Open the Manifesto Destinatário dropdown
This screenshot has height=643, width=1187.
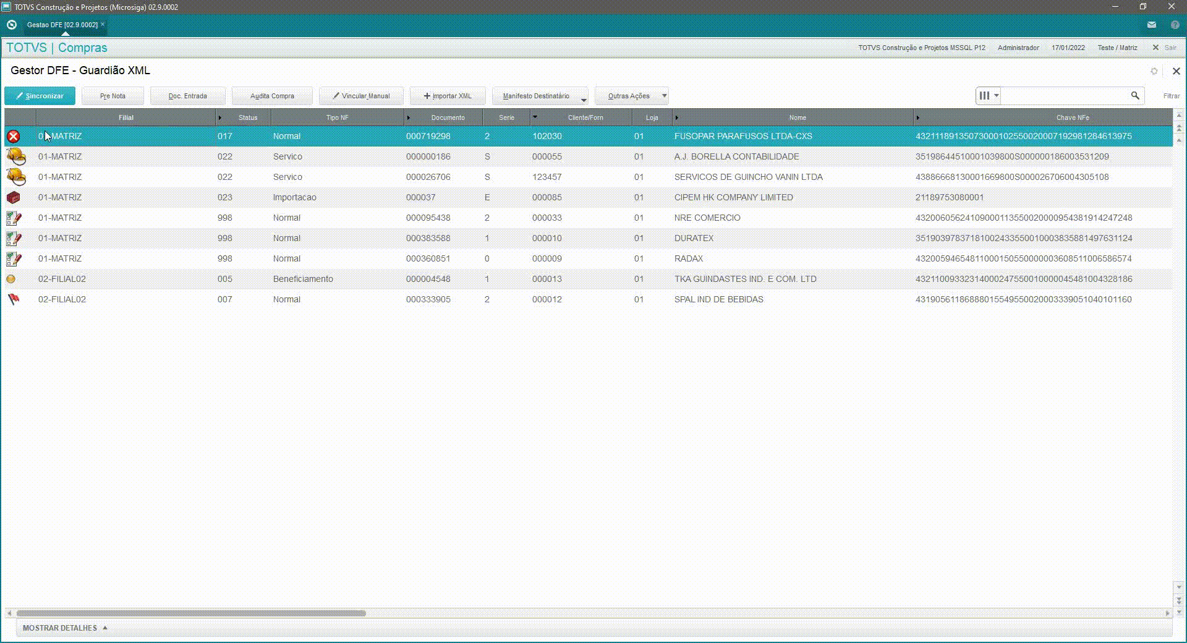click(540, 96)
